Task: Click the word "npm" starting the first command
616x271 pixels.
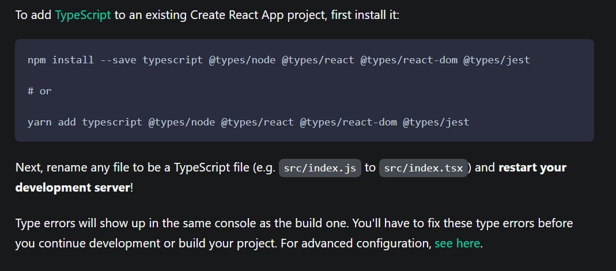Action: pyautogui.click(x=36, y=60)
